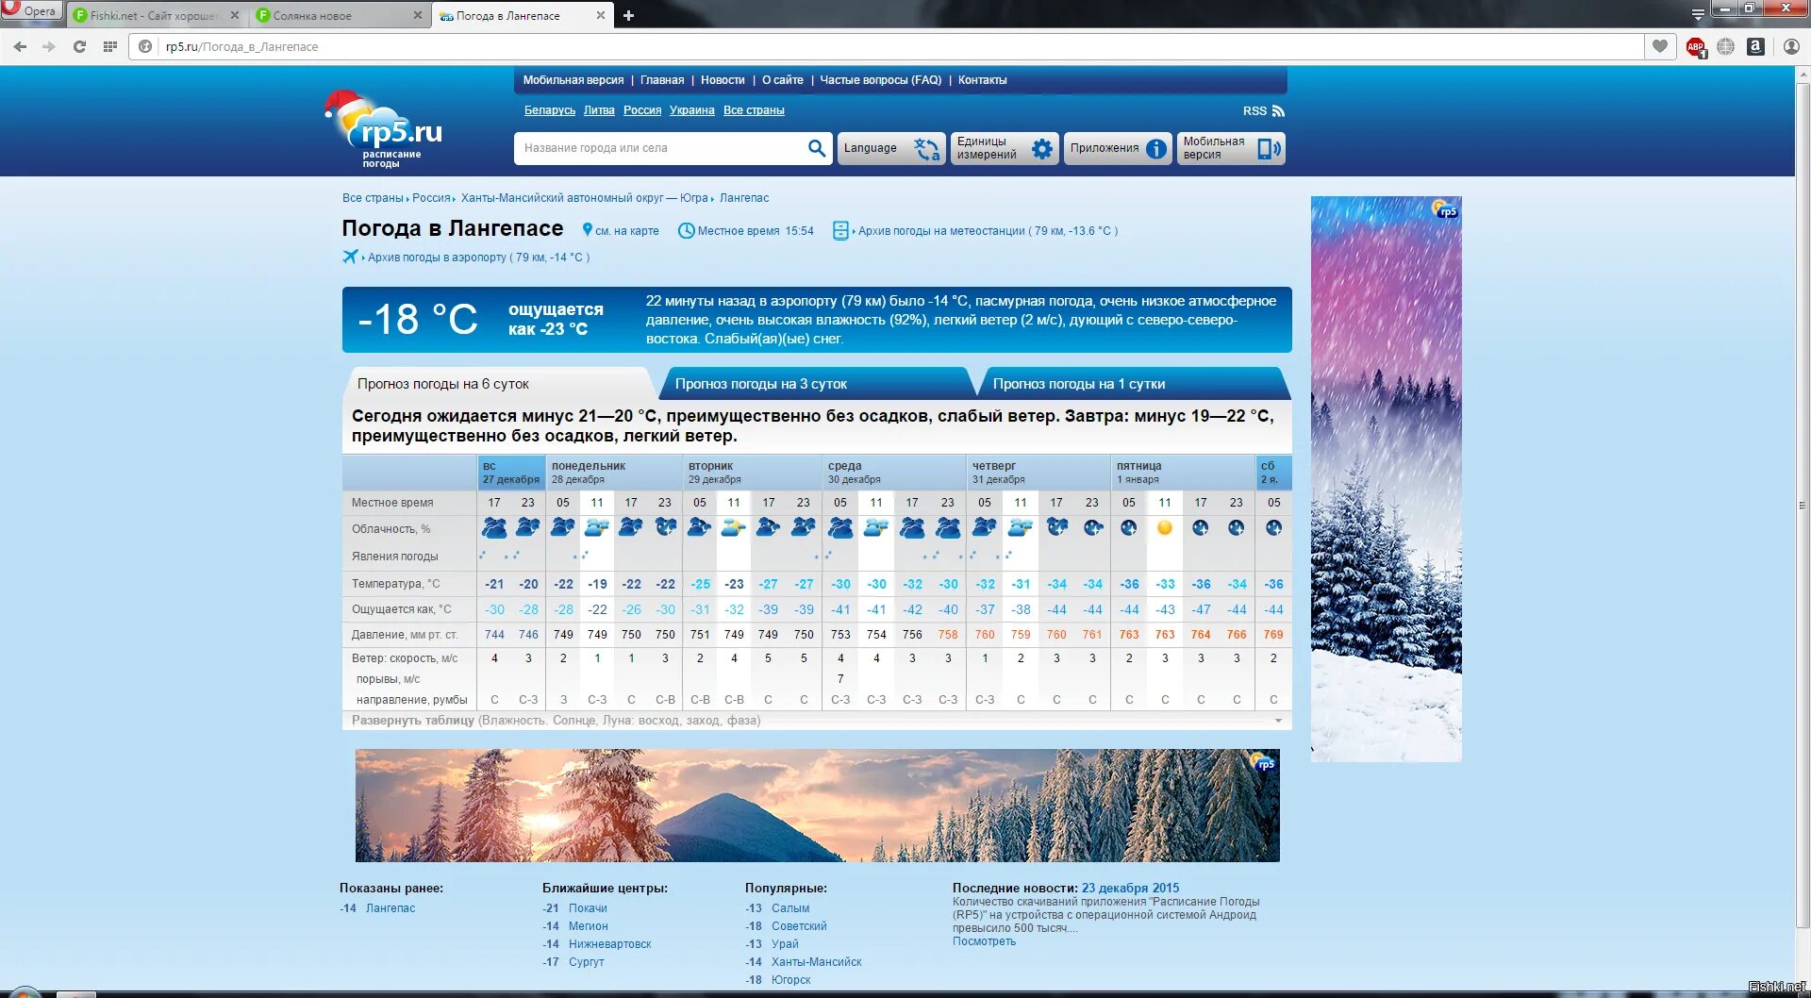Open the 'Единицы измерений' settings button

[1005, 148]
